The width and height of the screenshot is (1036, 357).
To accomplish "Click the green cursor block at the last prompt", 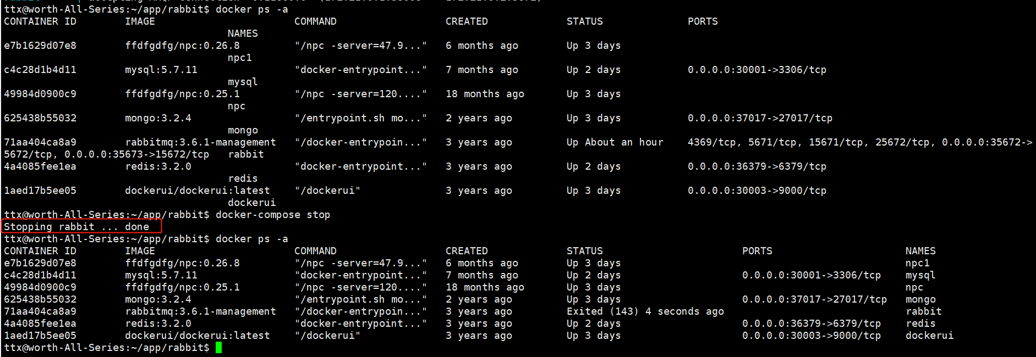I will click(x=218, y=348).
